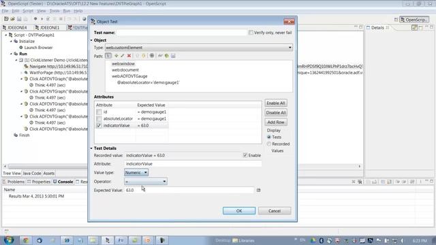Click the Bluetooth icon in system tray
This screenshot has width=436, height=245.
point(321,240)
